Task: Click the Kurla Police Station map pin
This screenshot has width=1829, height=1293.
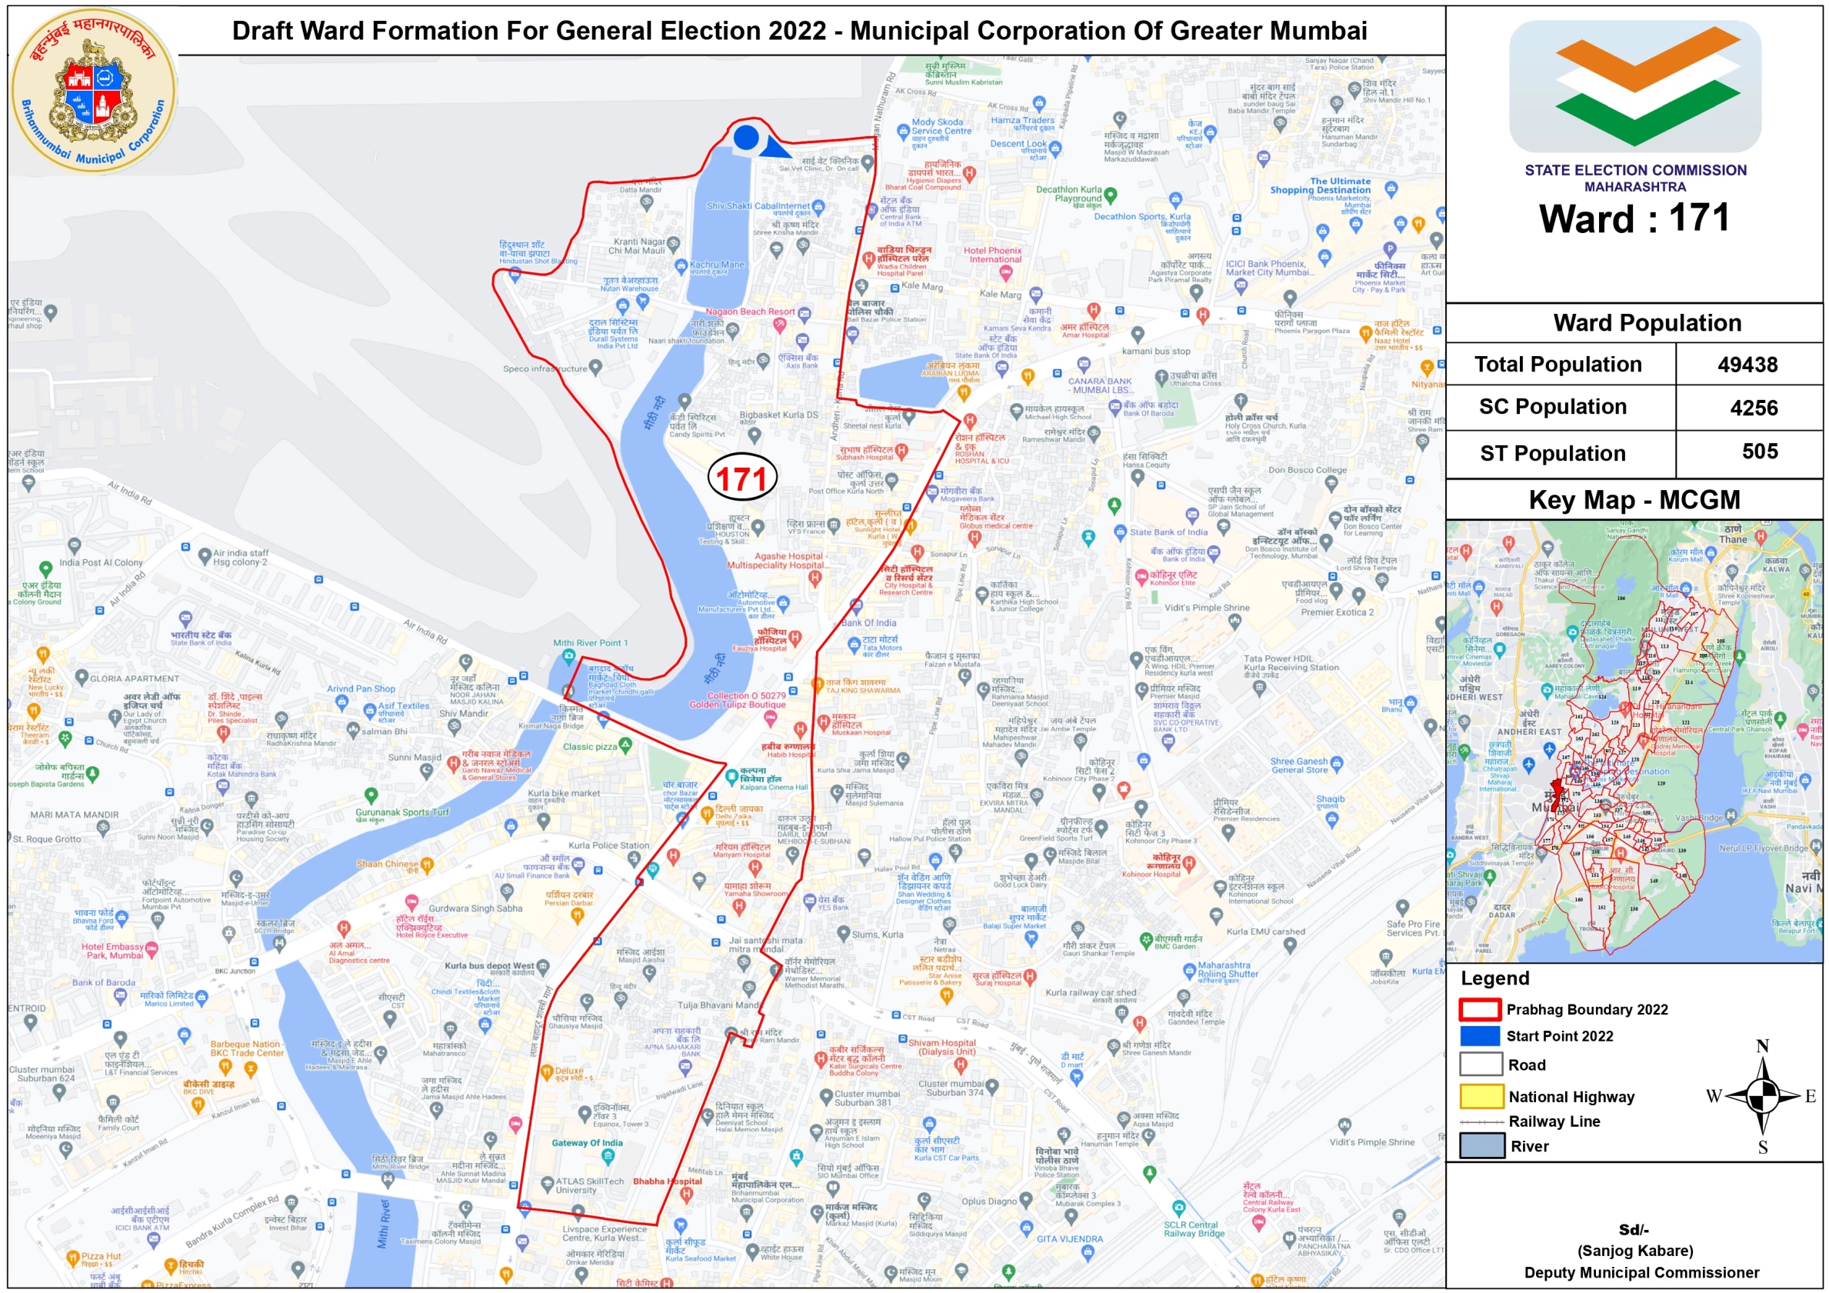Action: click(633, 858)
